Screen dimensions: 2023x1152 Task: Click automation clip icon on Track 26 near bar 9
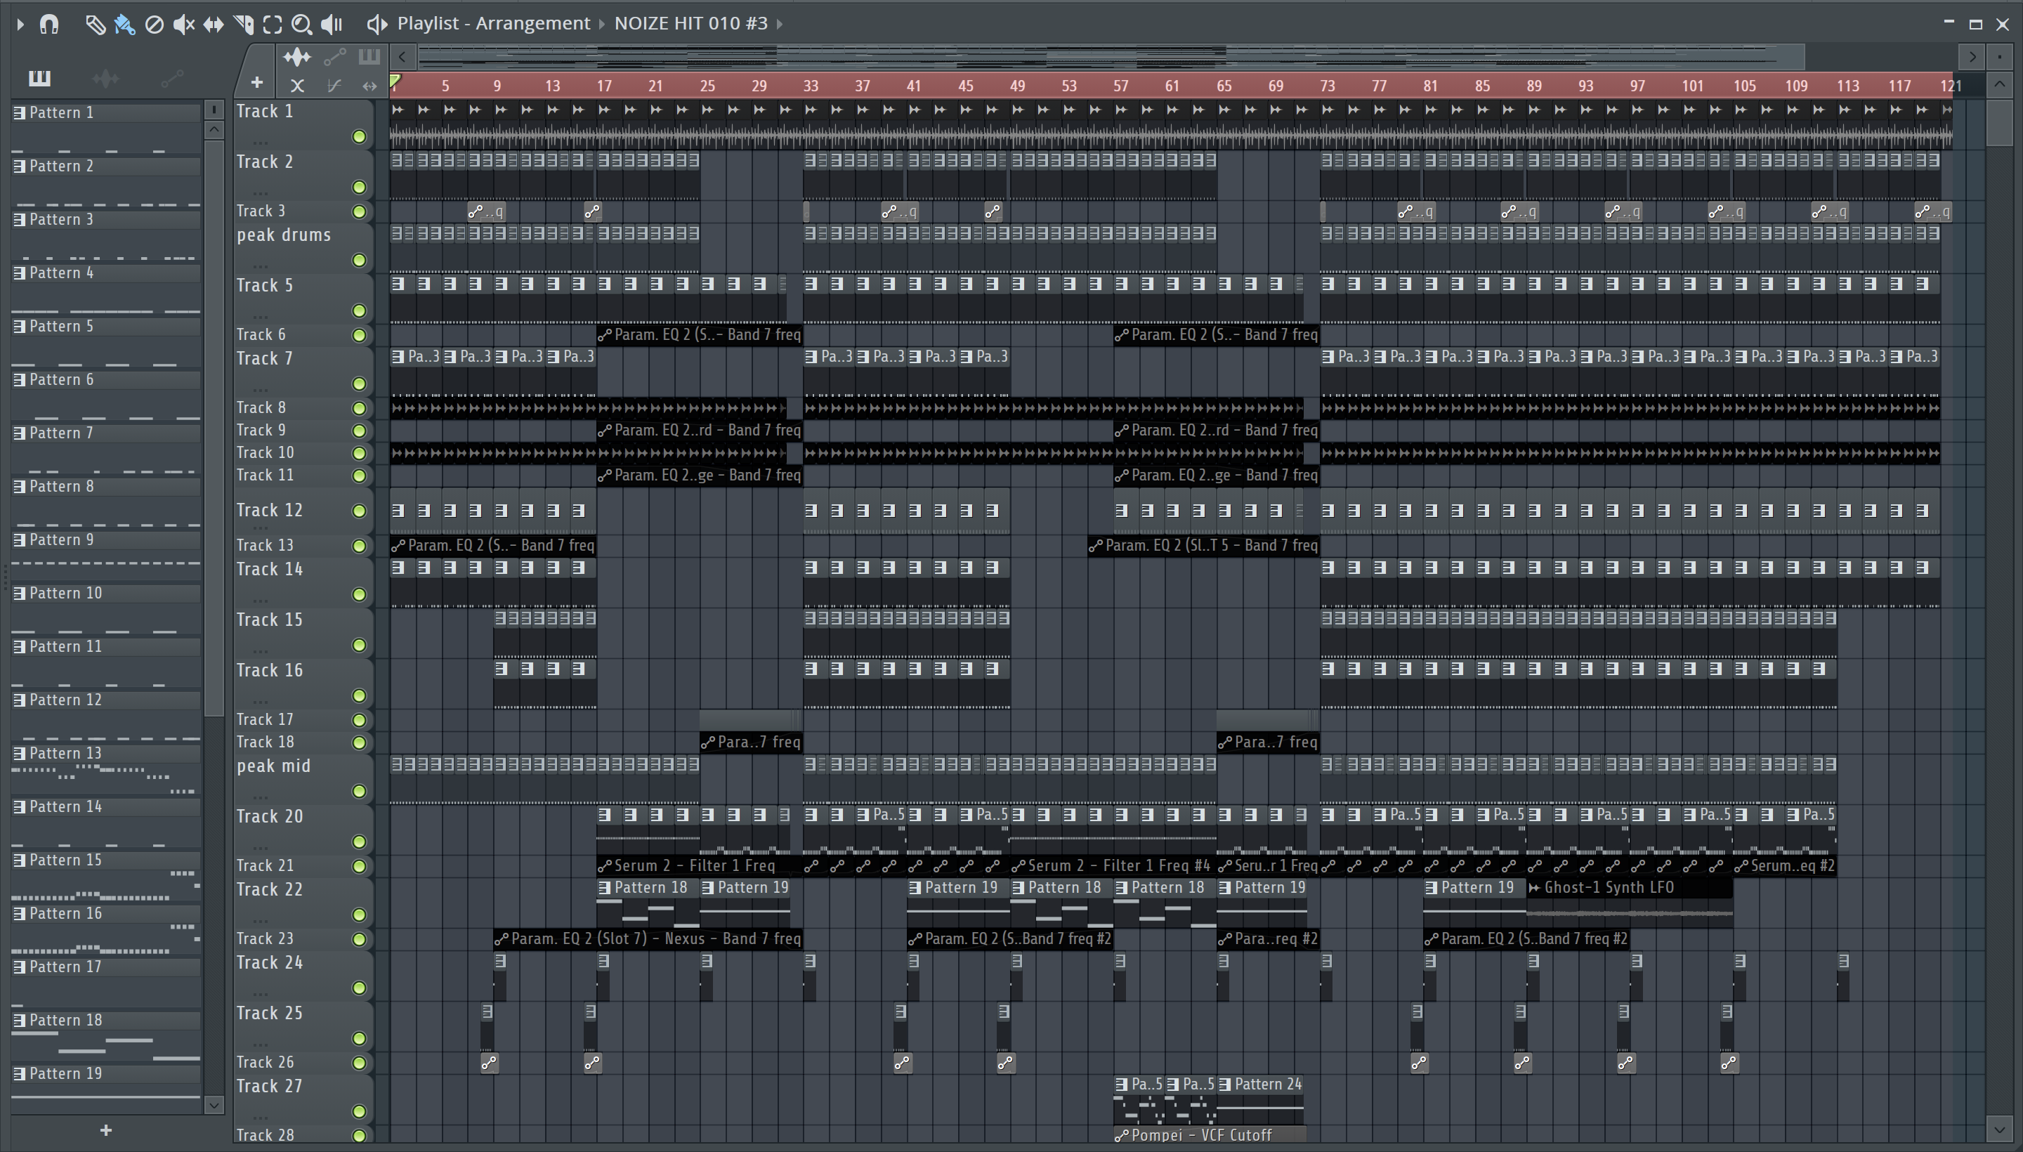click(x=490, y=1063)
